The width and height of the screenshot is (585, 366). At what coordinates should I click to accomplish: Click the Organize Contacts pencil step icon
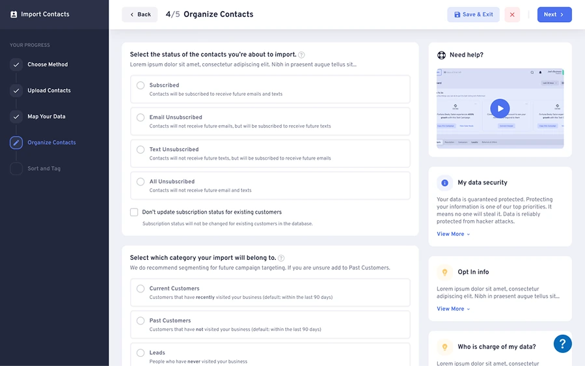pos(16,142)
